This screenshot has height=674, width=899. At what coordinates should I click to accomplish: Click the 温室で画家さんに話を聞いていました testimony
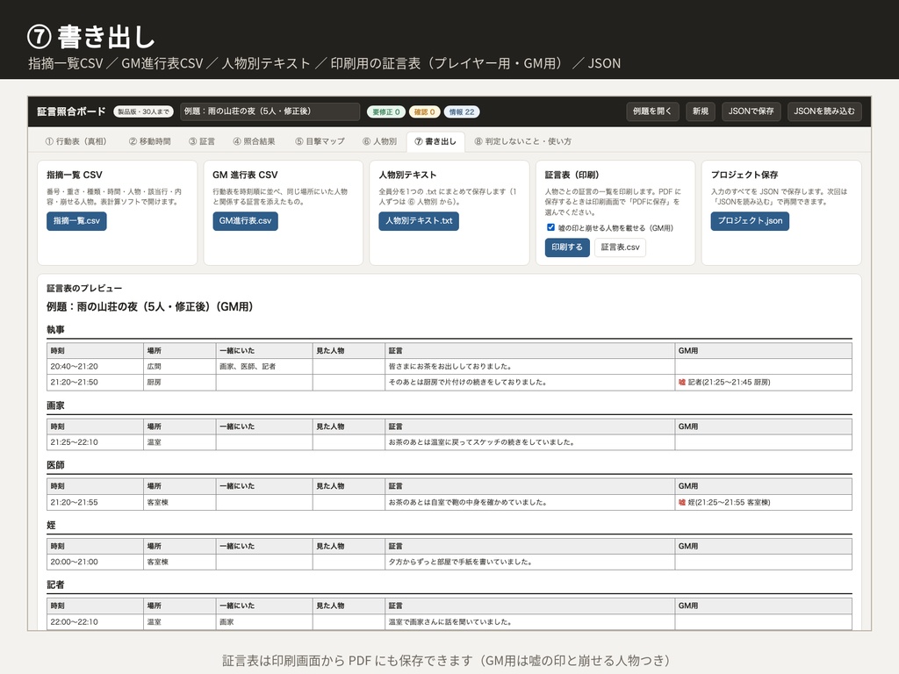[x=450, y=622]
